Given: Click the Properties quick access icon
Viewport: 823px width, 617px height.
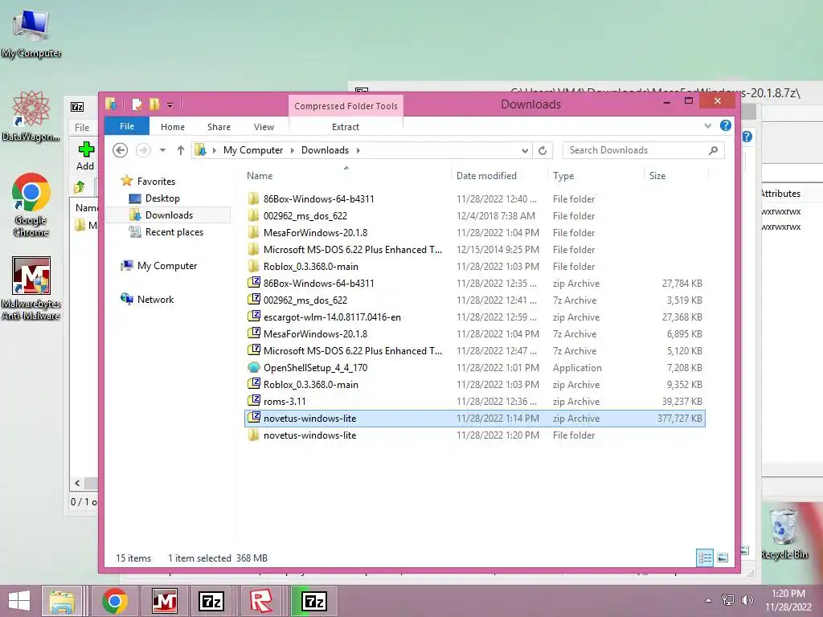Looking at the screenshot, I should (137, 104).
